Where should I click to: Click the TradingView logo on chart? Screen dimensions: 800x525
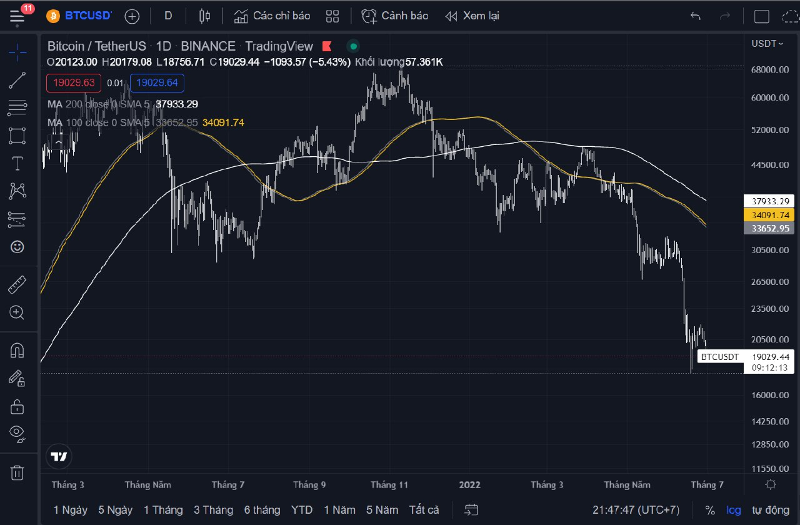(x=59, y=457)
